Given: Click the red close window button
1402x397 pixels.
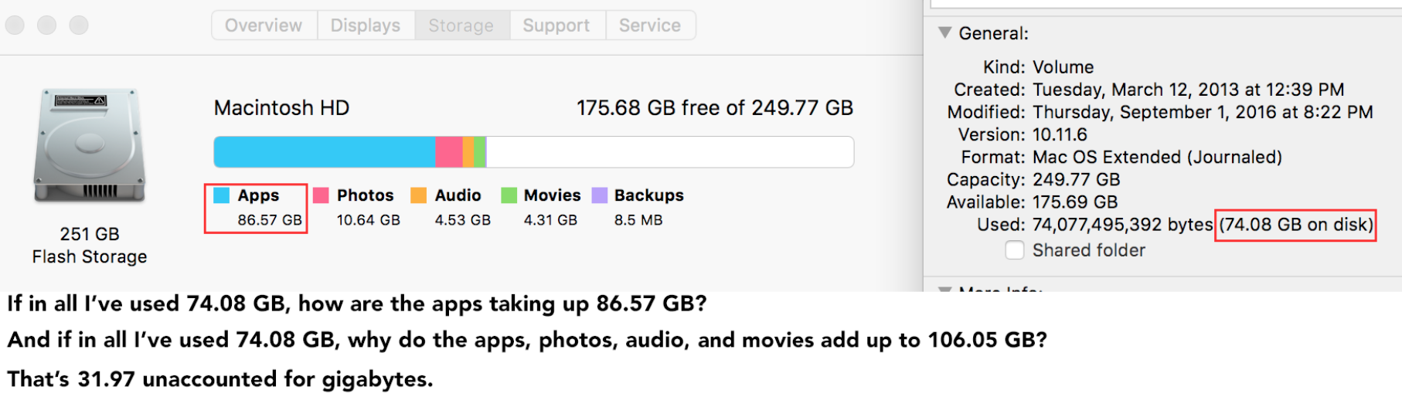Looking at the screenshot, I should (x=15, y=25).
